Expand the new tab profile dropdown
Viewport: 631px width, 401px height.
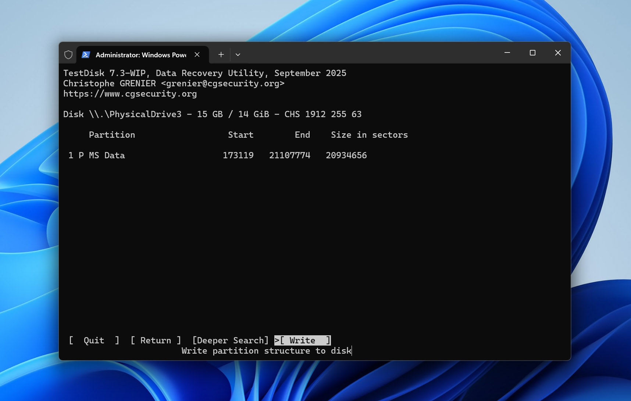pyautogui.click(x=238, y=55)
